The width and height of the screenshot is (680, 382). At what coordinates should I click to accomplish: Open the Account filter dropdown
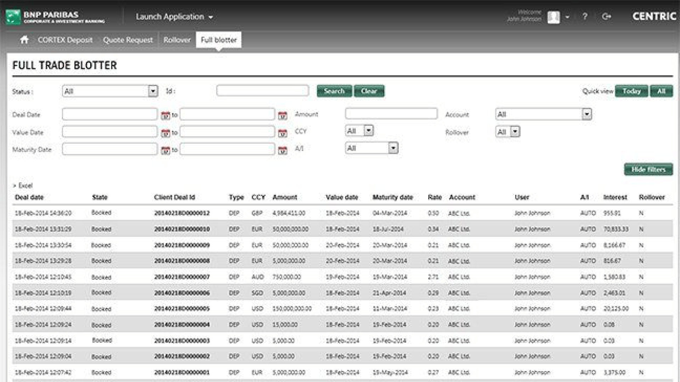(x=586, y=114)
